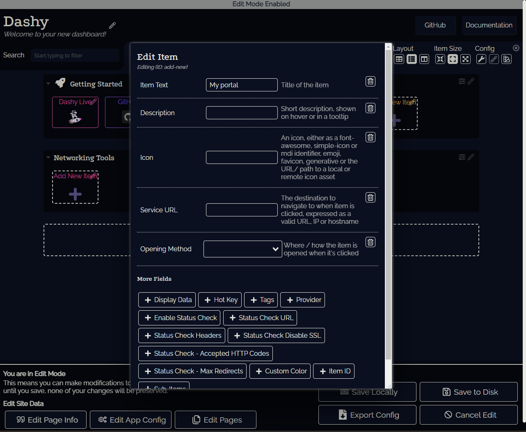The image size is (526, 432).
Task: Open the Documentation link in the header
Action: (x=489, y=25)
